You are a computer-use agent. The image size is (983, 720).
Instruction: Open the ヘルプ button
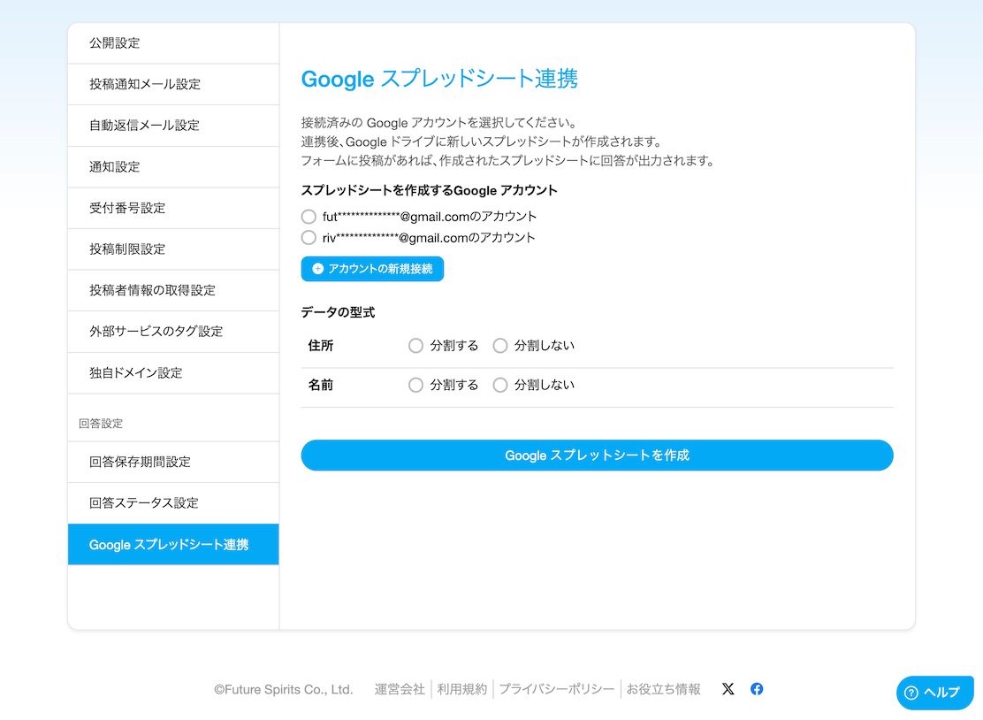934,693
